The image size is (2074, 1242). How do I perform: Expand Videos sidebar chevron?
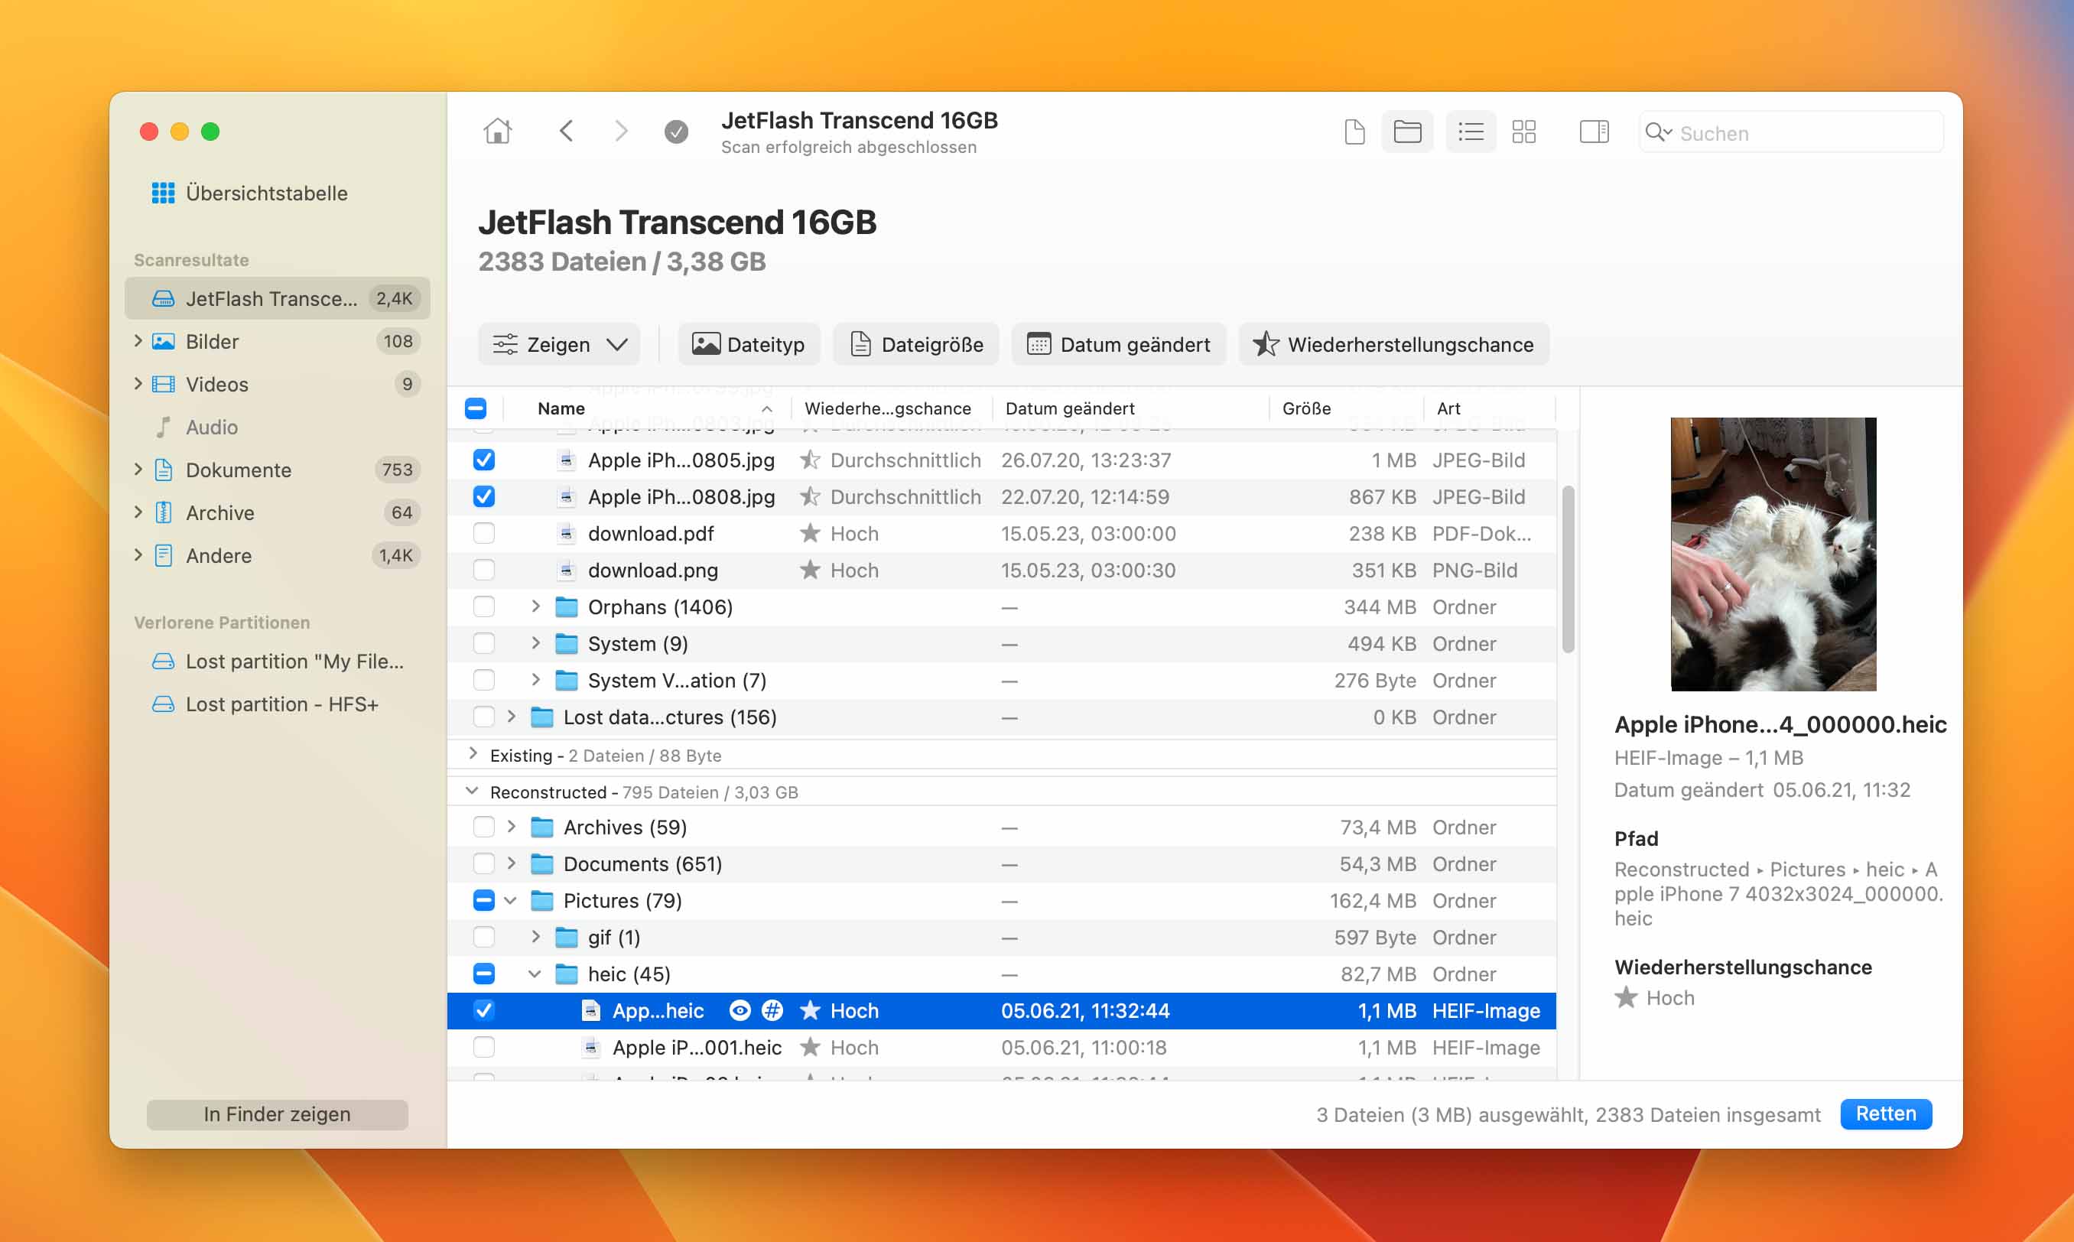(138, 384)
